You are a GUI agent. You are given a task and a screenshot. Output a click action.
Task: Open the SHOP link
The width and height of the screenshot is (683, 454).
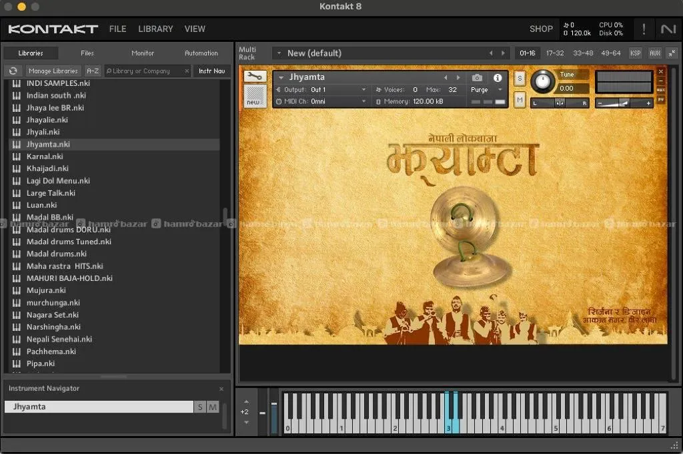pos(541,29)
